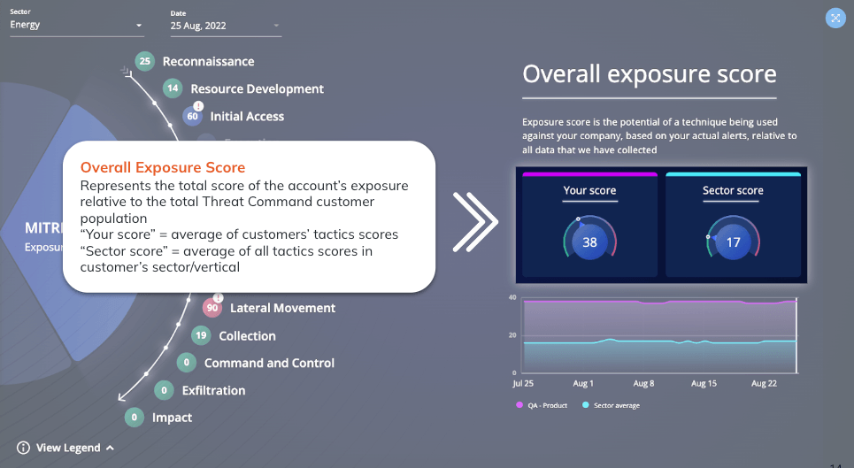The image size is (854, 468).
Task: Click the Initial Access badge 60
Action: [x=193, y=116]
